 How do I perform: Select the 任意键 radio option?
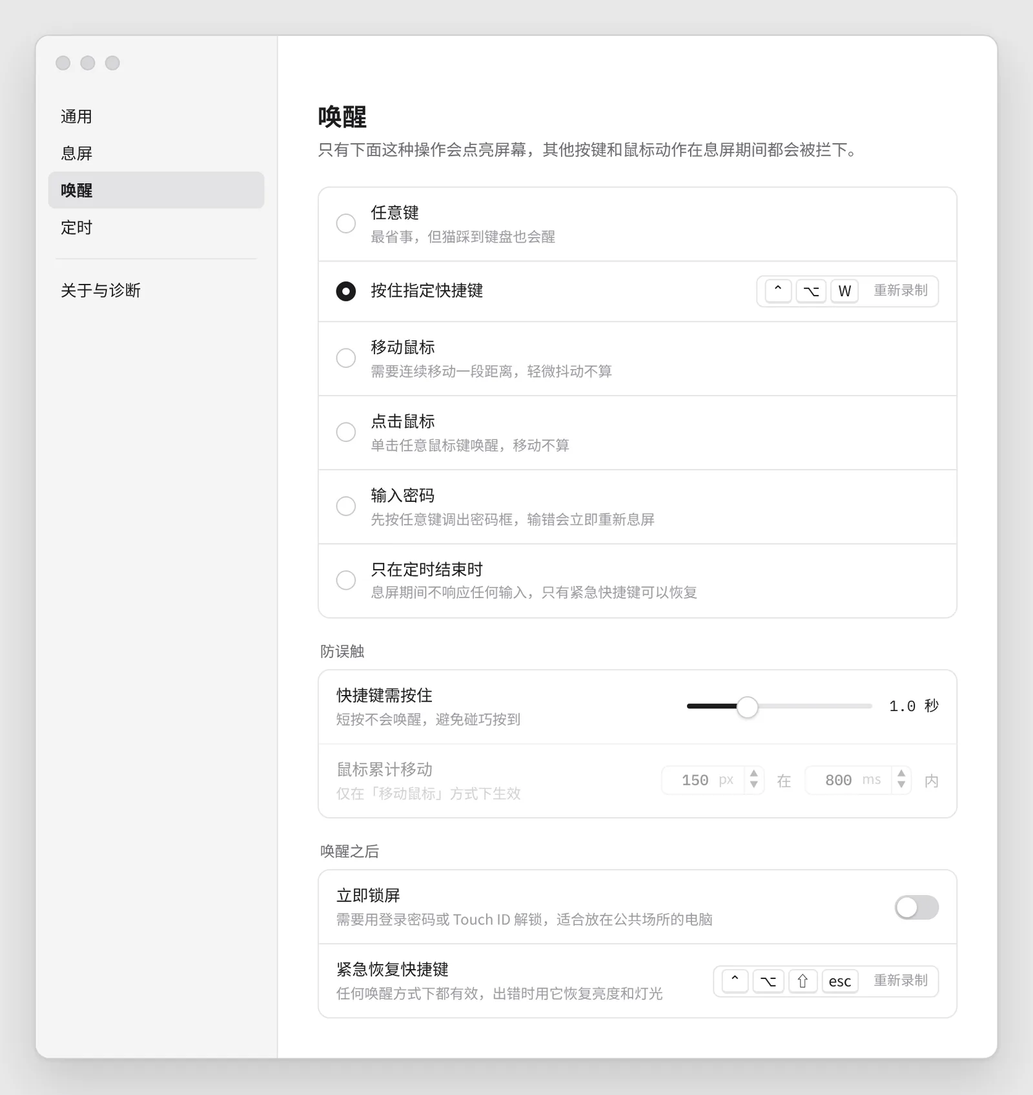(x=346, y=223)
